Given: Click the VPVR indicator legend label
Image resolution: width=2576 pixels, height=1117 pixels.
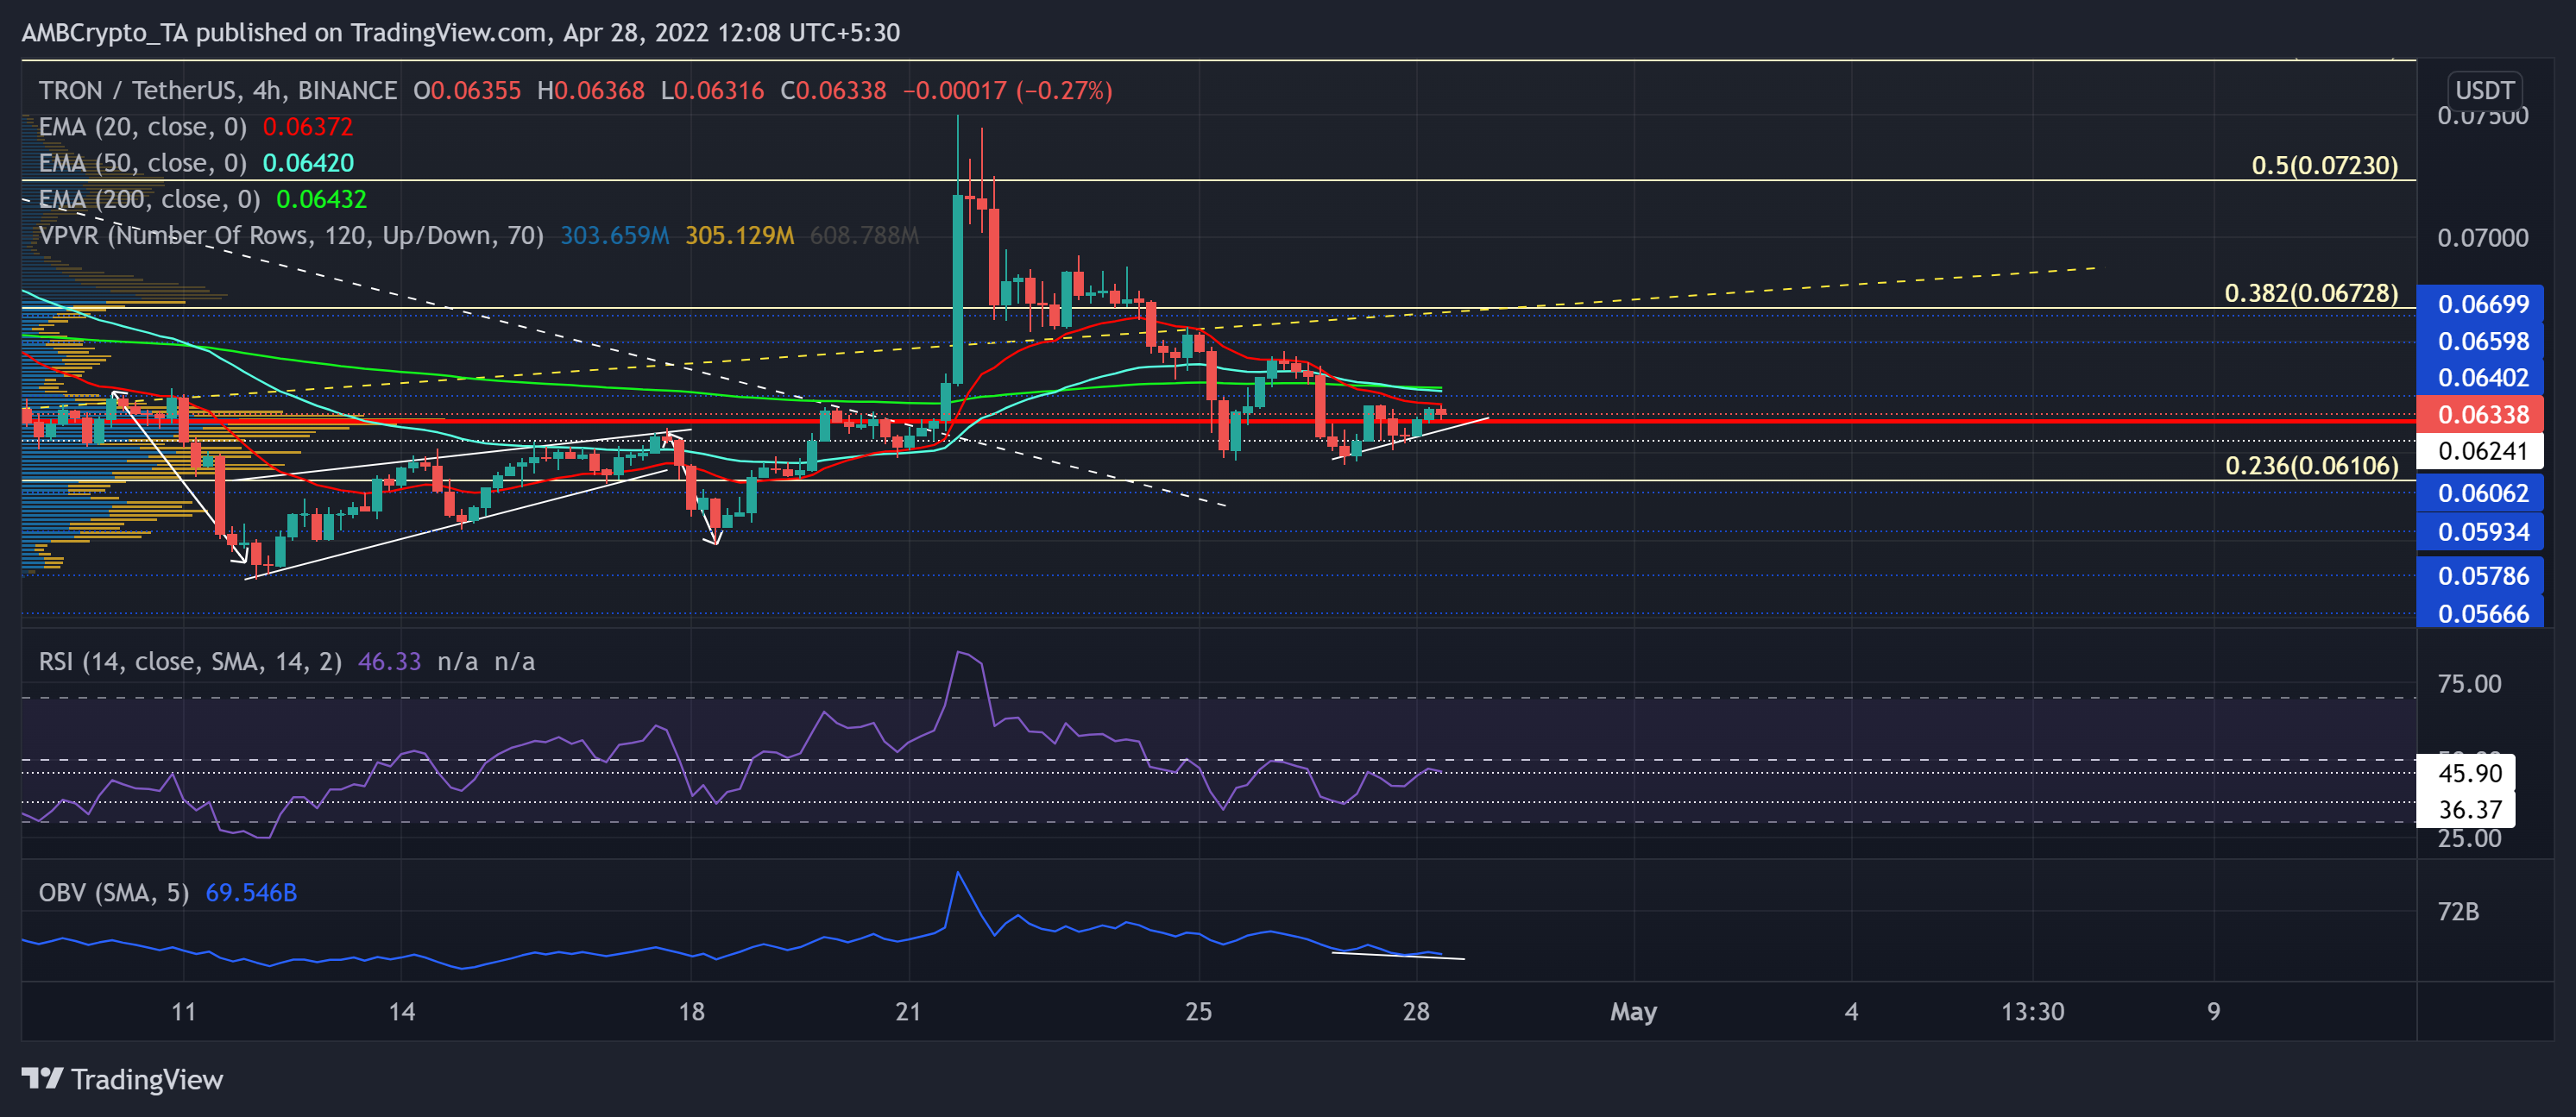Looking at the screenshot, I should [x=291, y=235].
